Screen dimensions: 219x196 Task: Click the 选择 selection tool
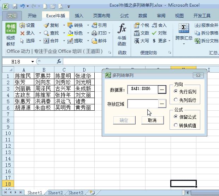tap(27, 41)
